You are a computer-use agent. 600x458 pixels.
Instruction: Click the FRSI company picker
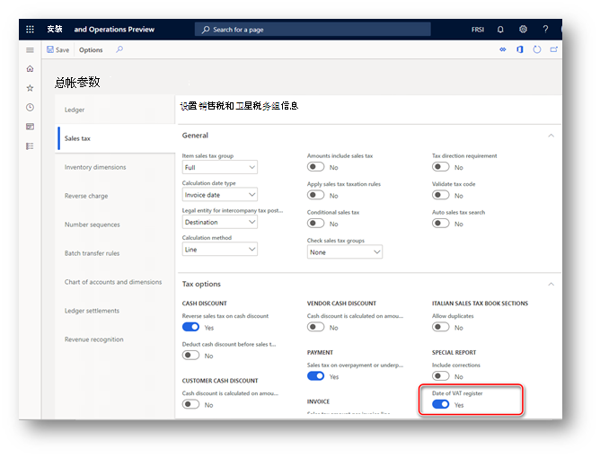point(478,30)
